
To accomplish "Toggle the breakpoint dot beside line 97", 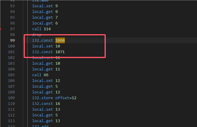I will click(1, 29).
